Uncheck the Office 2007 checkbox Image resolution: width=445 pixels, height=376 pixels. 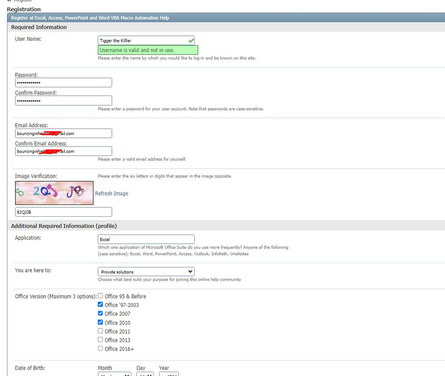(100, 313)
